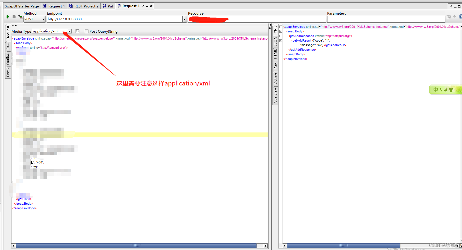The width and height of the screenshot is (462, 250).
Task: Collapse the getAddResult node in response
Action: coord(281,41)
